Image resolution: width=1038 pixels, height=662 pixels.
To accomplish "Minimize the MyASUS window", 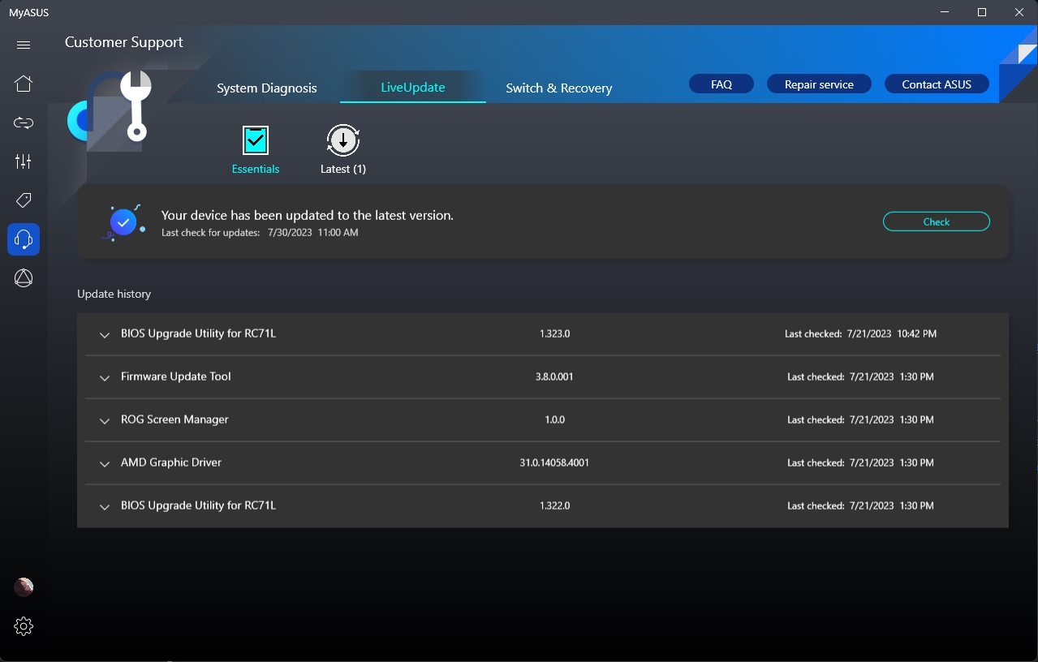I will point(945,12).
